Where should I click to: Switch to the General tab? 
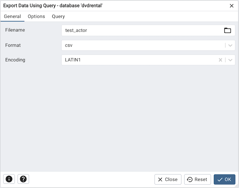[12, 16]
